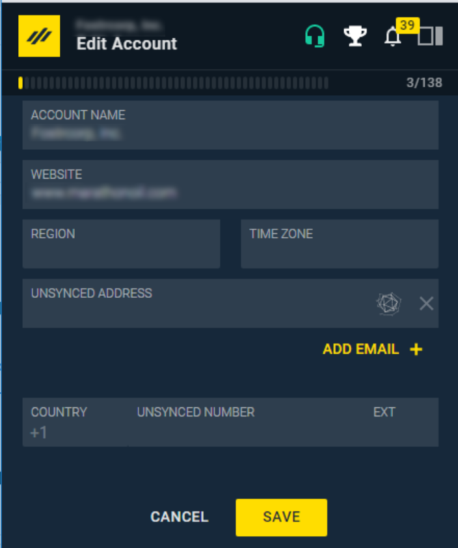
Task: Click the Cancel button
Action: coord(180,517)
